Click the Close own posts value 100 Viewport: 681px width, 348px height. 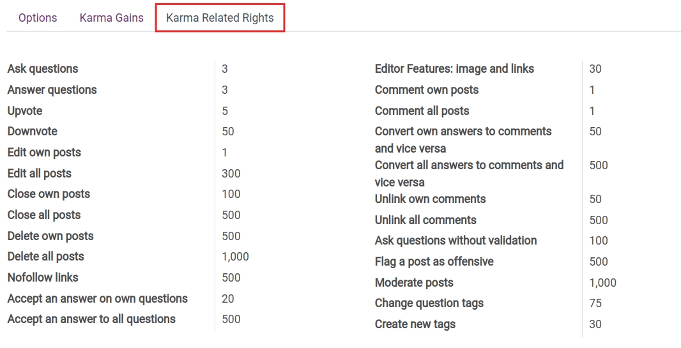coord(231,194)
